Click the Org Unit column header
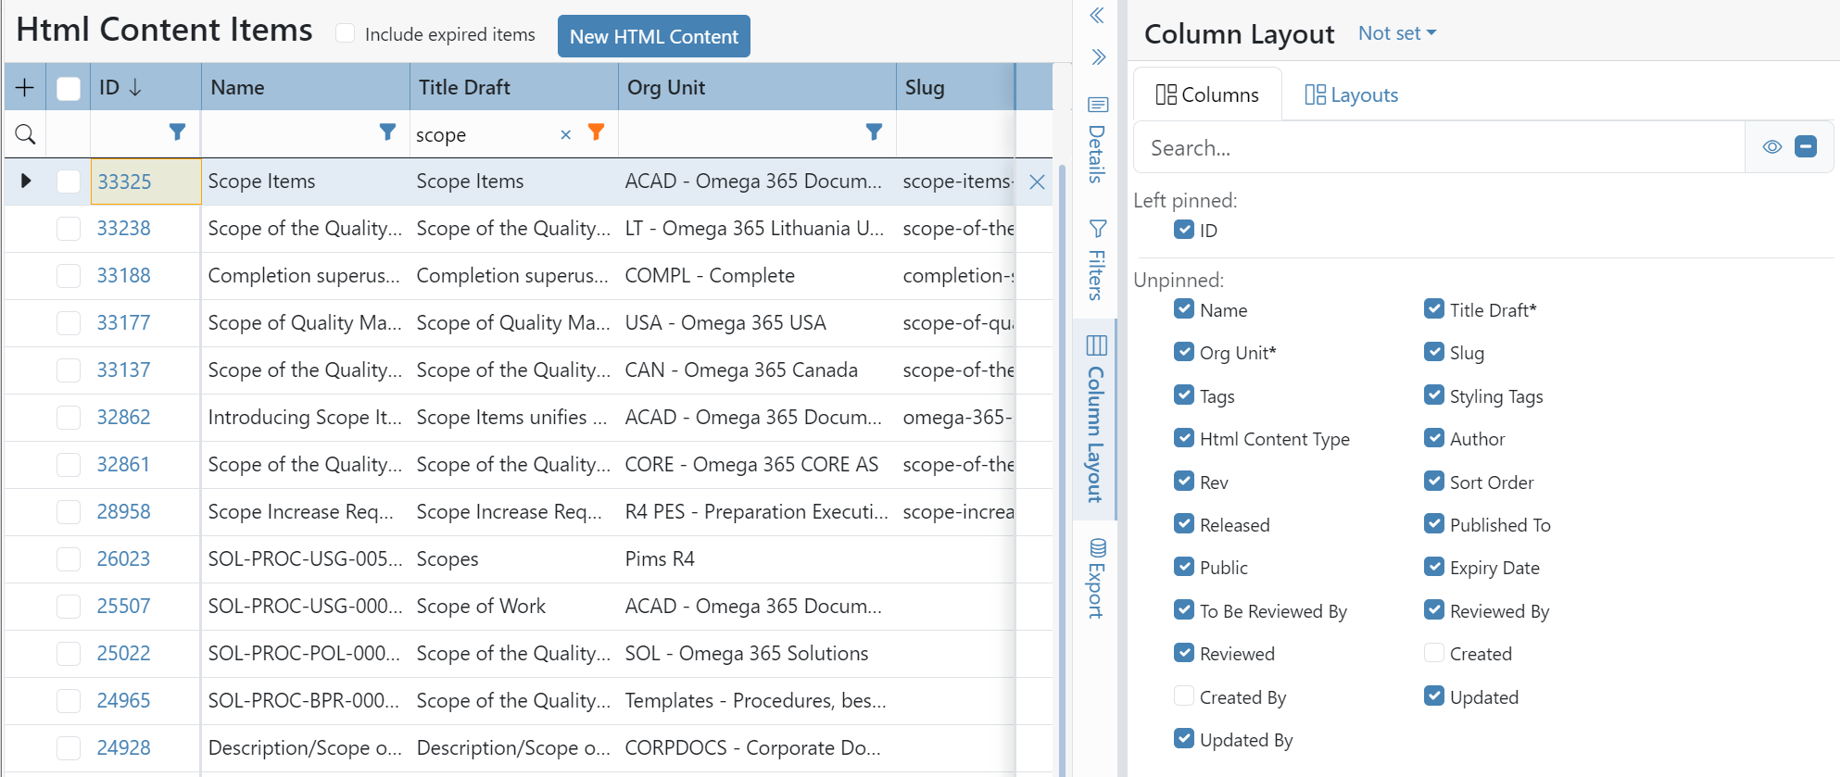This screenshot has height=777, width=1841. coord(757,87)
